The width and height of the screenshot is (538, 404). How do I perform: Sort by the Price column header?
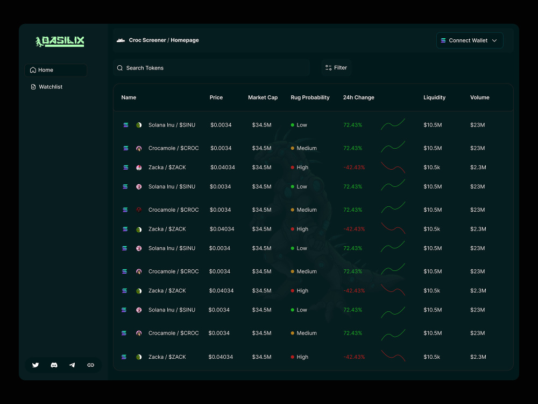point(216,97)
